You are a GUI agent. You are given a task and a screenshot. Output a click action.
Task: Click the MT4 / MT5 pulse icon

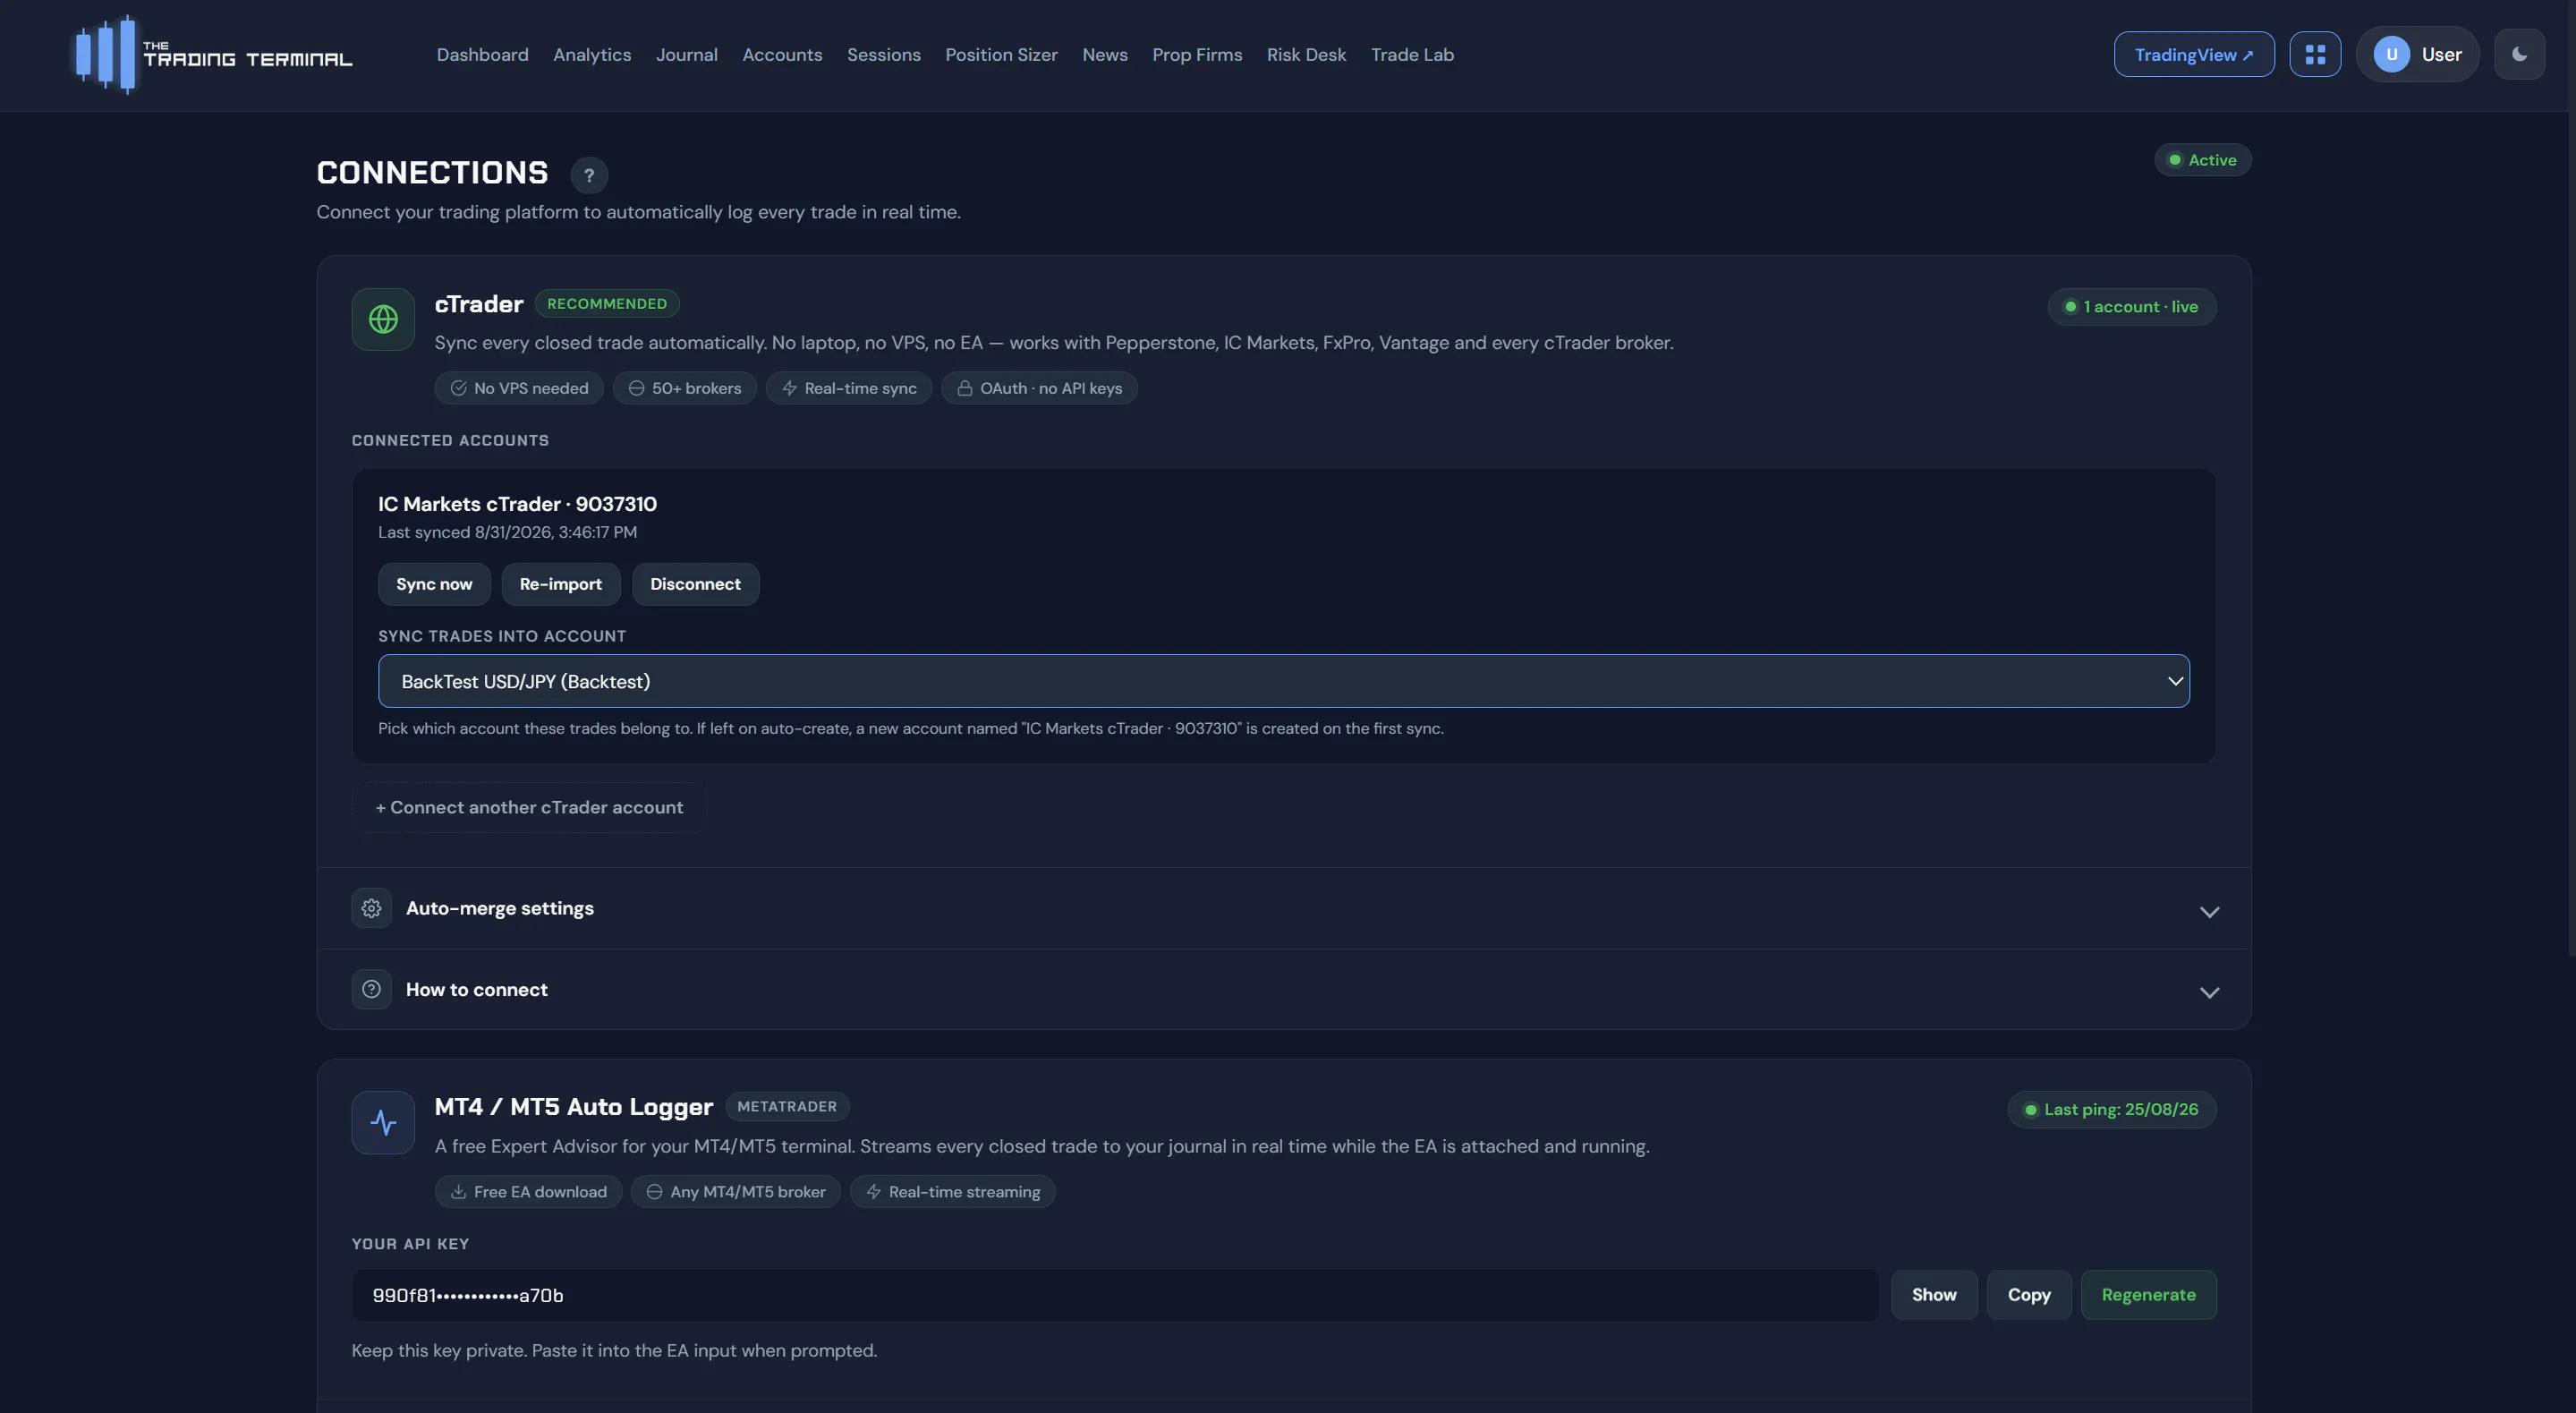point(383,1122)
